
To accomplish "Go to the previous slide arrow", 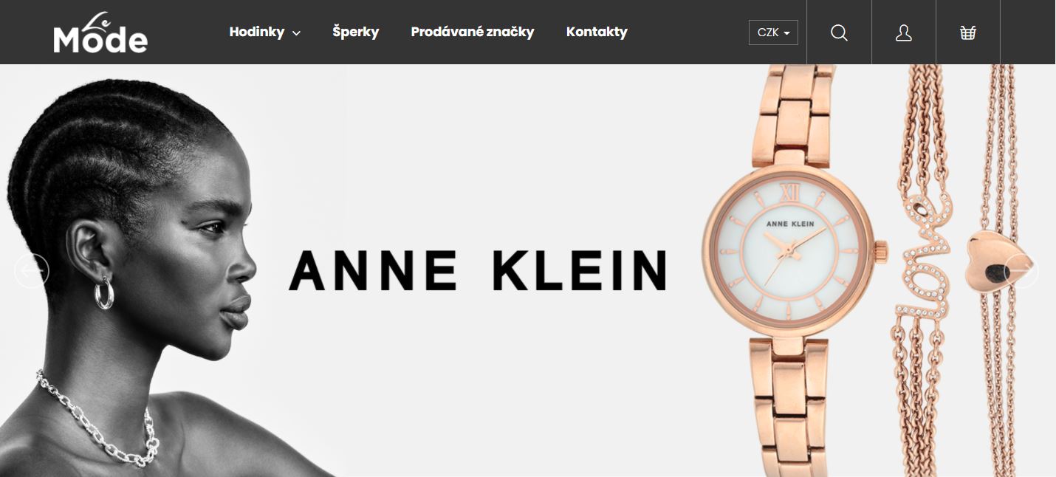I will tap(32, 271).
